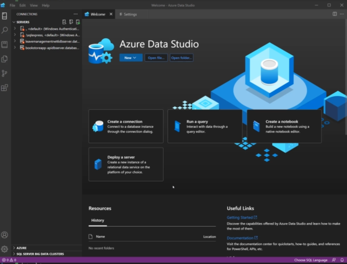Click the Deploy a server card icon
The image size is (347, 264).
click(98, 164)
